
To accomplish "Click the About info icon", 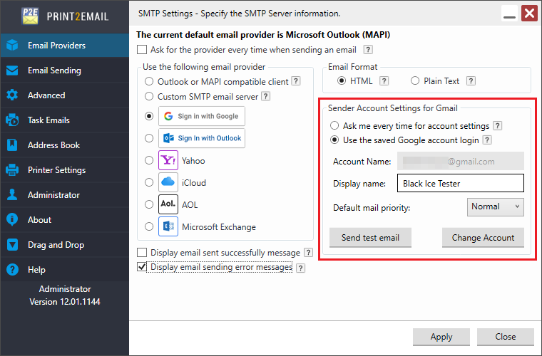I will point(12,220).
